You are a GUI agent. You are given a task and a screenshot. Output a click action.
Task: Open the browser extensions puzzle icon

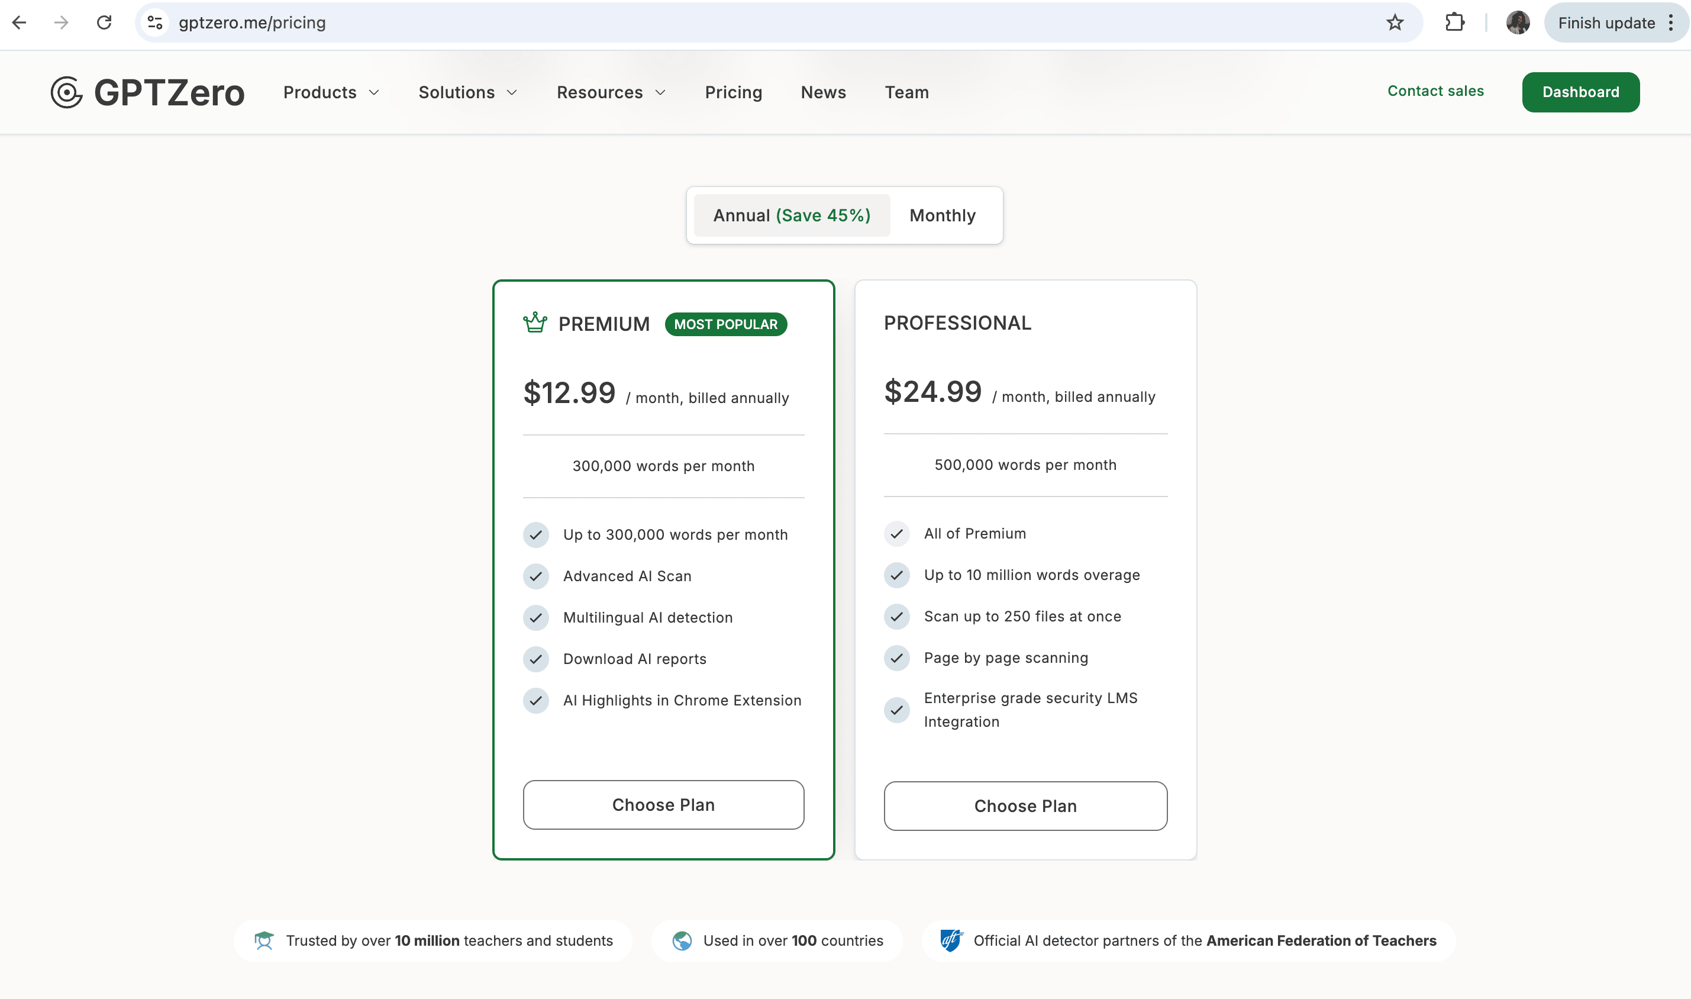coord(1454,23)
